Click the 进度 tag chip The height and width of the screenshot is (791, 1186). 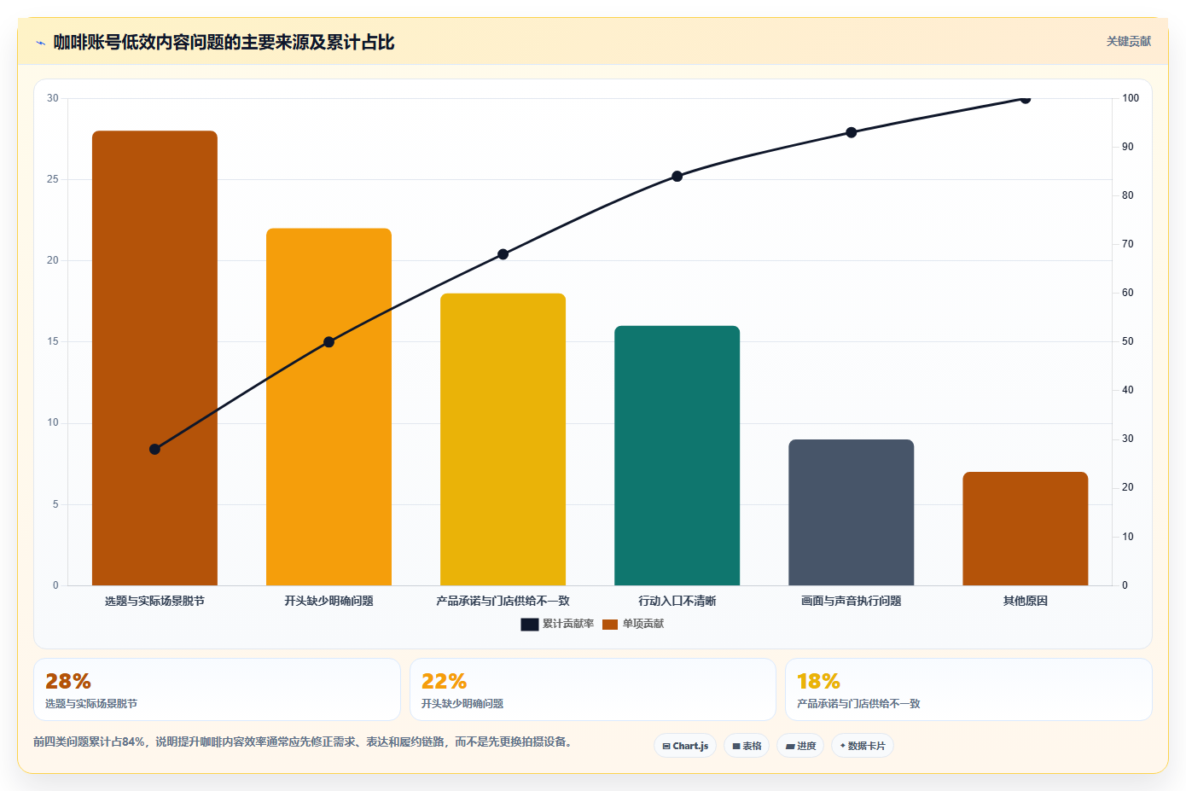tap(800, 746)
